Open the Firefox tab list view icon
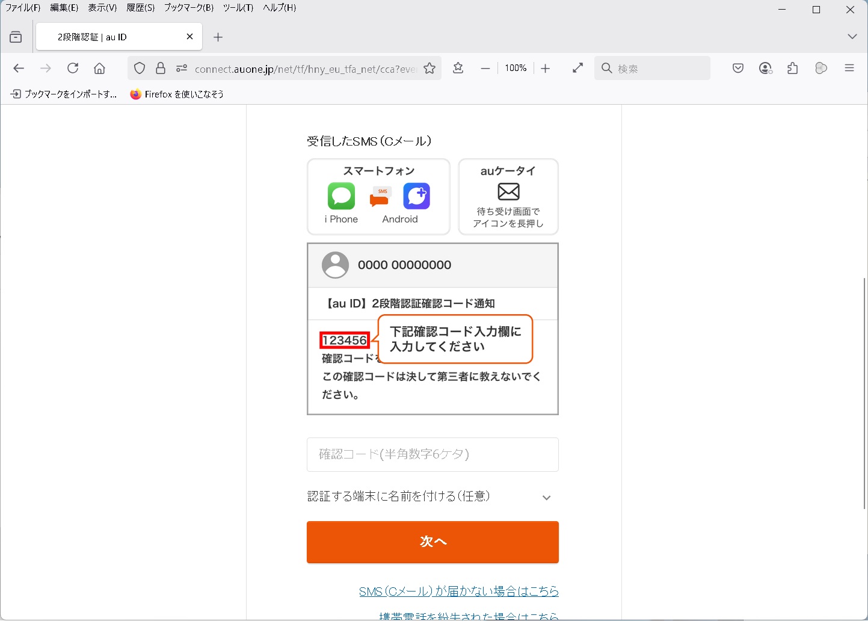This screenshot has width=868, height=621. point(16,37)
